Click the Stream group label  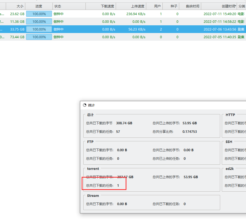click(93, 196)
